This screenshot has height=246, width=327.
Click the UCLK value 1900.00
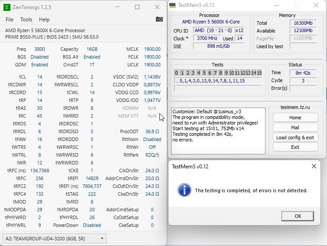pyautogui.click(x=152, y=65)
